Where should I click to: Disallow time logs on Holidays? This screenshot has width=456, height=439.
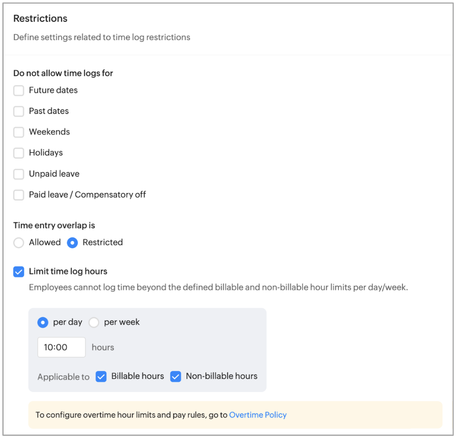(18, 153)
